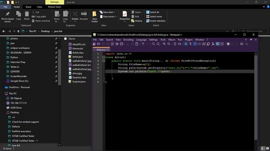Open Function list fx icon

(213, 44)
